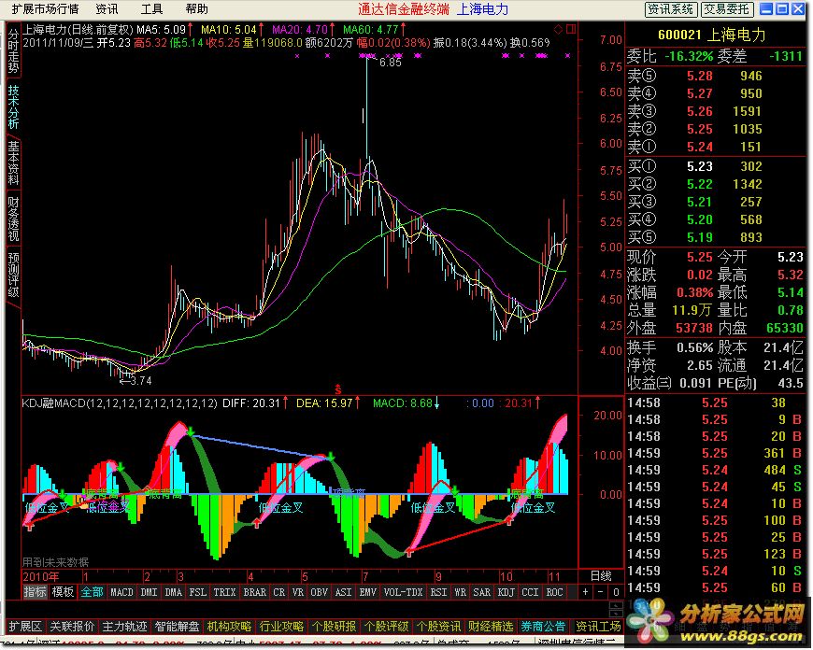Open the 资讯工场 bottom tab
This screenshot has height=650, width=813.
[x=598, y=627]
